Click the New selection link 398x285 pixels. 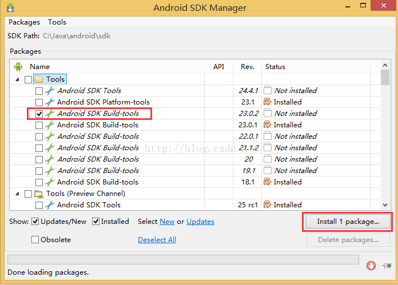pyautogui.click(x=167, y=222)
